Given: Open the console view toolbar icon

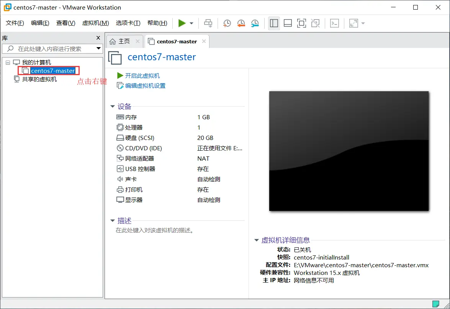Looking at the screenshot, I should (334, 23).
